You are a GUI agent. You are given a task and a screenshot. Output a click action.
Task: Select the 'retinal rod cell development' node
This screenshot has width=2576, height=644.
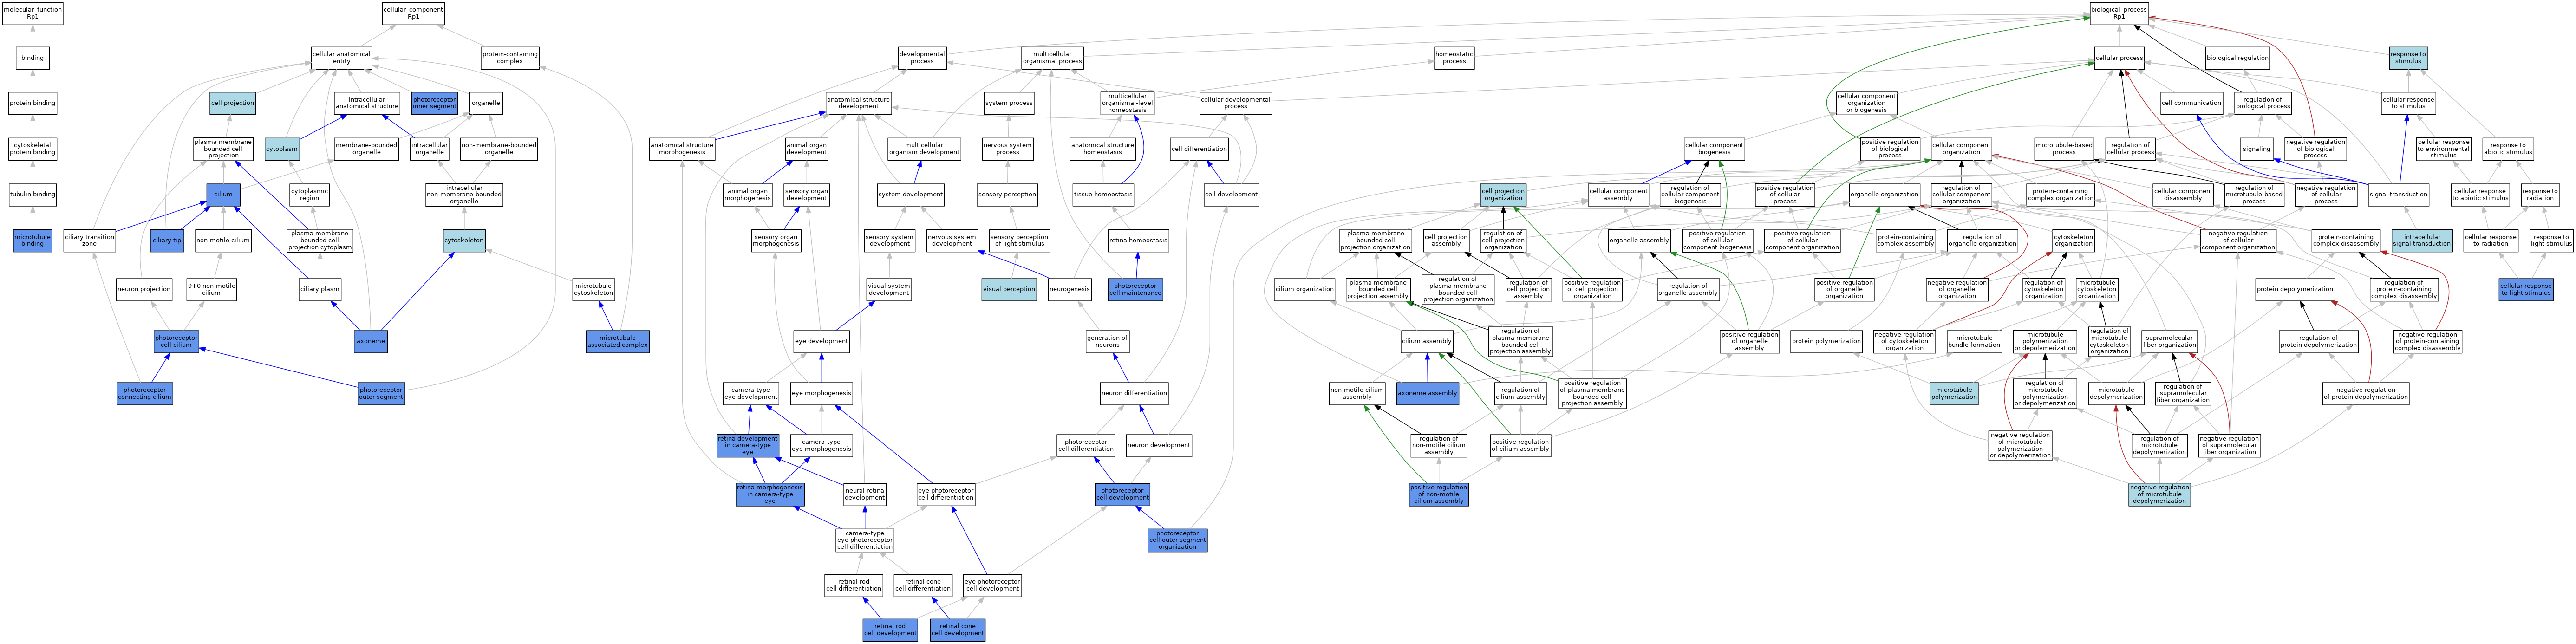890,630
